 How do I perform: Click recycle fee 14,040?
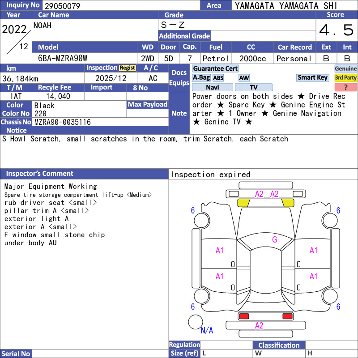click(x=58, y=96)
